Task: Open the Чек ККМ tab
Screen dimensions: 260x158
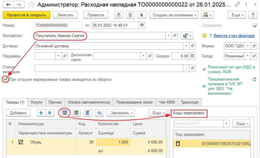Action: click(167, 102)
